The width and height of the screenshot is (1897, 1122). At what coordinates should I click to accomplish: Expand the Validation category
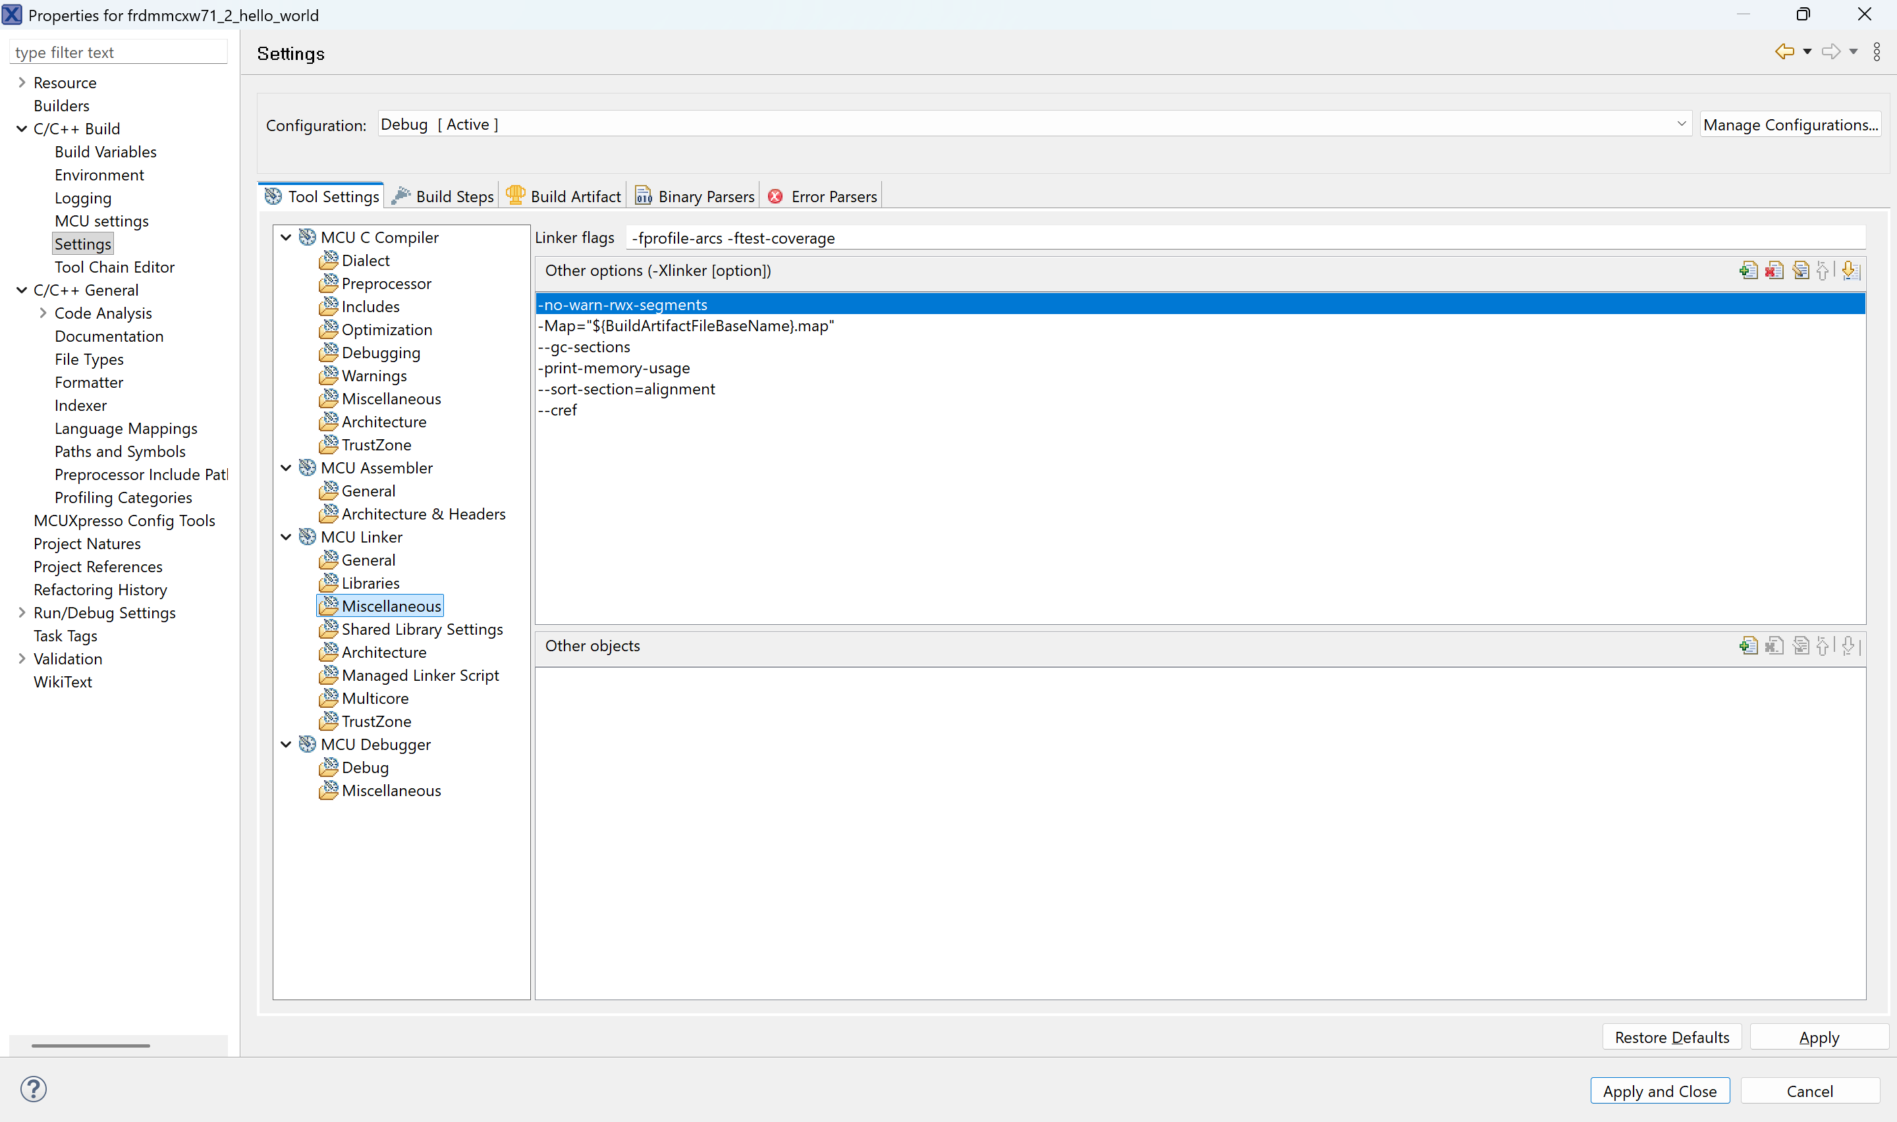click(22, 659)
